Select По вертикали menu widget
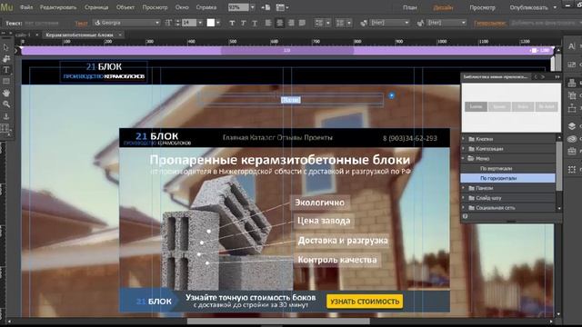The height and width of the screenshot is (327, 582). (x=496, y=168)
